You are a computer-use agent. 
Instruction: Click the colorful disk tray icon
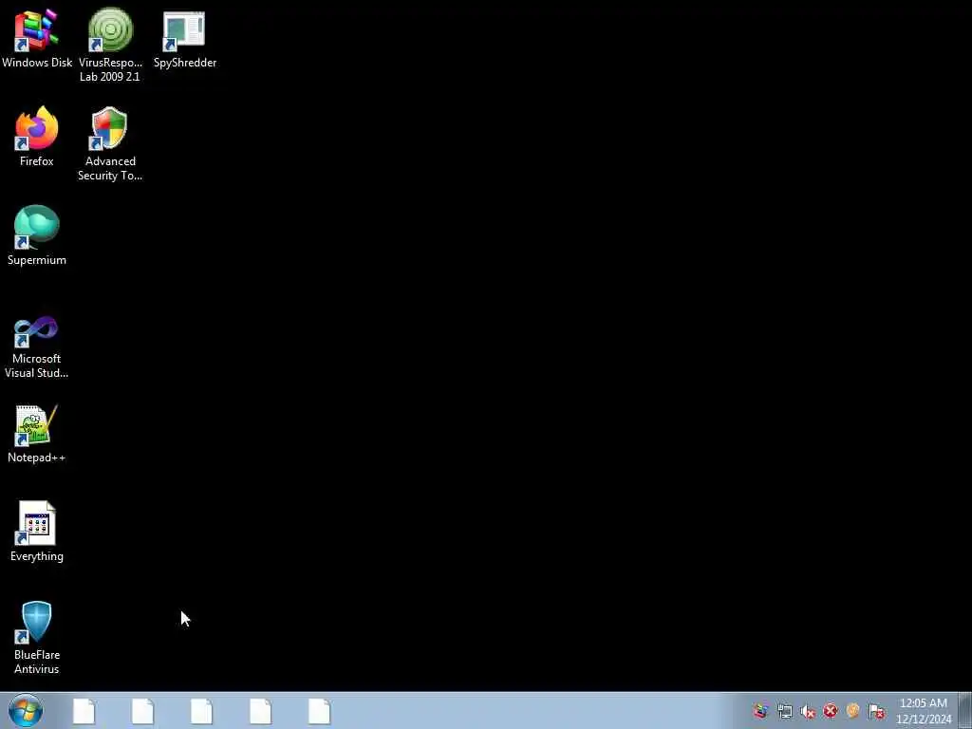tap(761, 711)
